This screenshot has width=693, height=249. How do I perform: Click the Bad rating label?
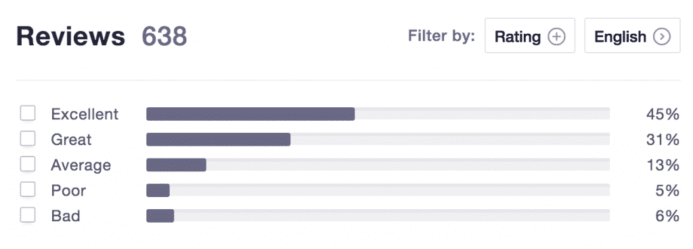[66, 217]
